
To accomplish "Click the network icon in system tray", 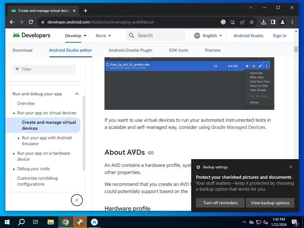I will 259,222.
